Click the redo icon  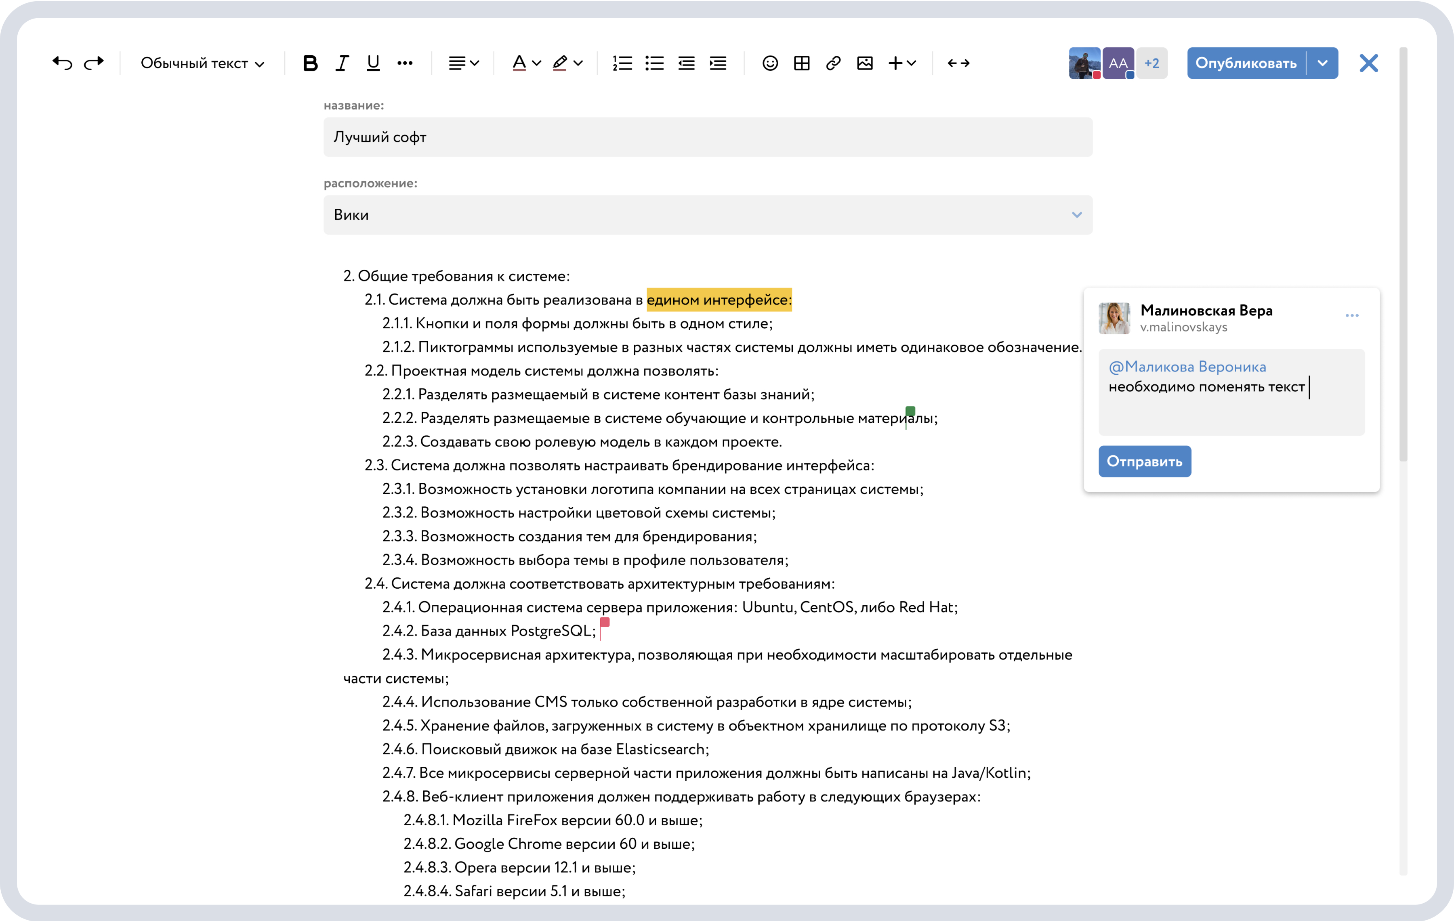point(94,63)
